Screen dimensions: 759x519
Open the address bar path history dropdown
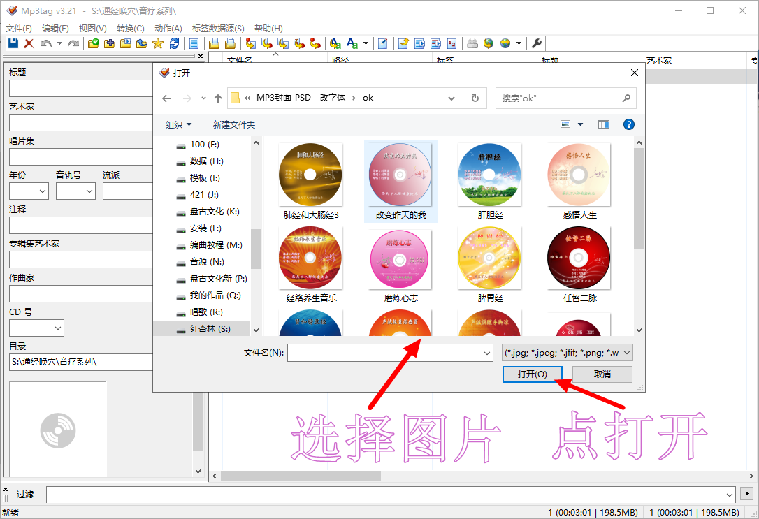(451, 98)
